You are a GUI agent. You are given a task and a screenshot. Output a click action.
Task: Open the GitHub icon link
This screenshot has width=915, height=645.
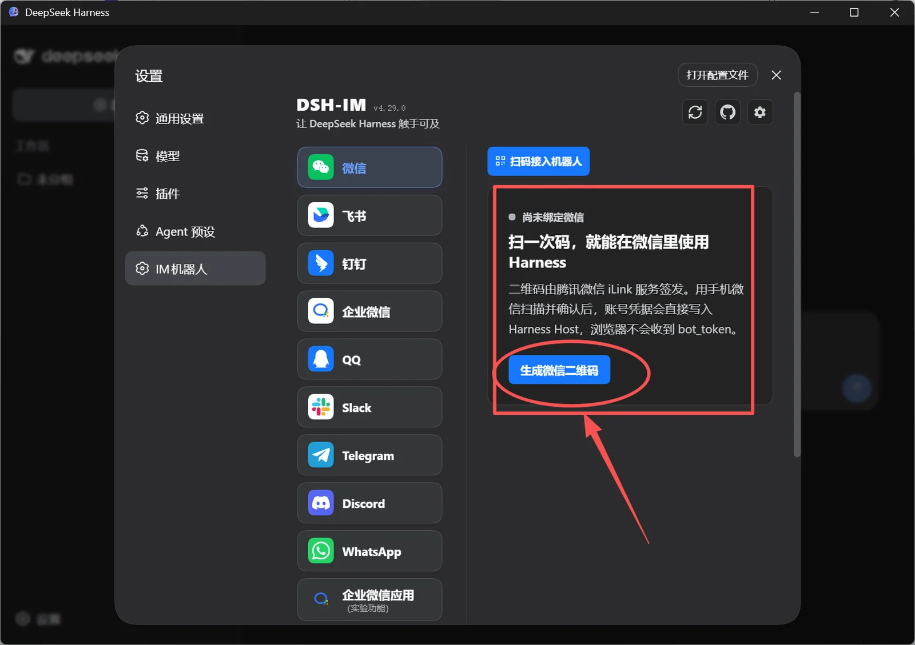click(727, 112)
